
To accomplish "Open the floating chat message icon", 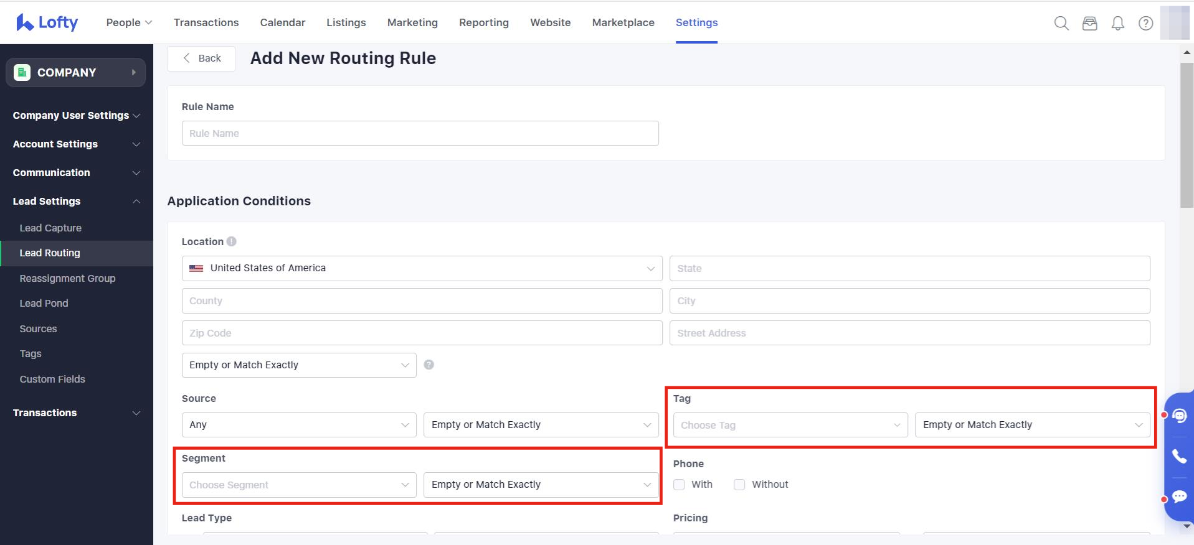I will pyautogui.click(x=1179, y=496).
